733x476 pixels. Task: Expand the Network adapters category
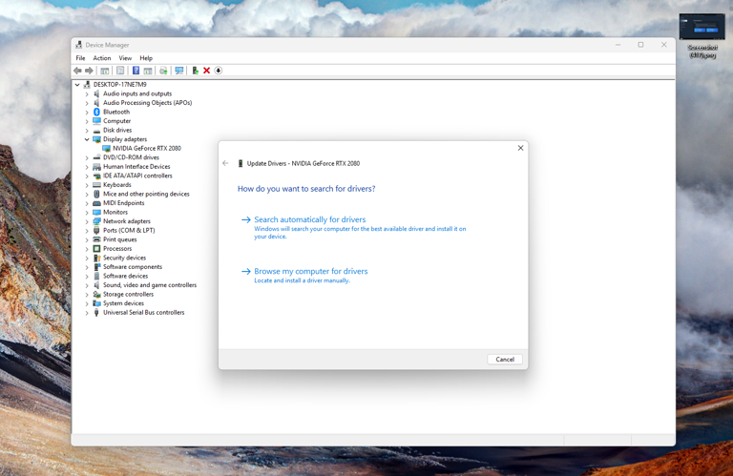pyautogui.click(x=87, y=221)
